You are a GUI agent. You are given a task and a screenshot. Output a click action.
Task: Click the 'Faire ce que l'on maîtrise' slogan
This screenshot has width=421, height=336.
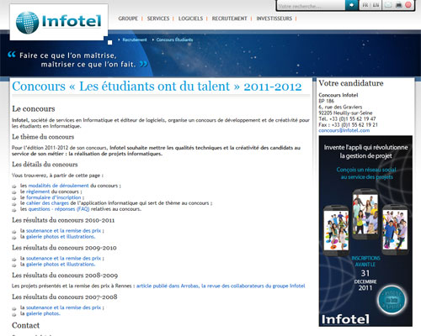[77, 60]
